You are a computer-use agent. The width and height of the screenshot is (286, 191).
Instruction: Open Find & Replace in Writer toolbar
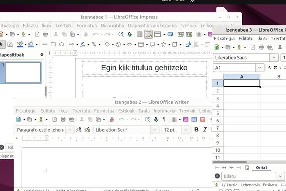tap(147, 119)
